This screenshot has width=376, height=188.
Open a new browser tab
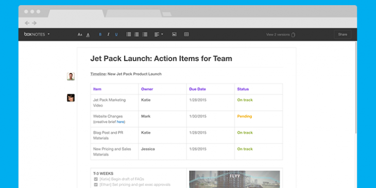click(167, 14)
